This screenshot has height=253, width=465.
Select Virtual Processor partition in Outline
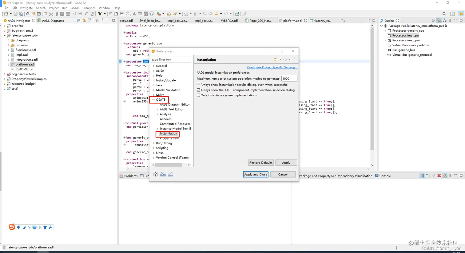tap(411, 45)
